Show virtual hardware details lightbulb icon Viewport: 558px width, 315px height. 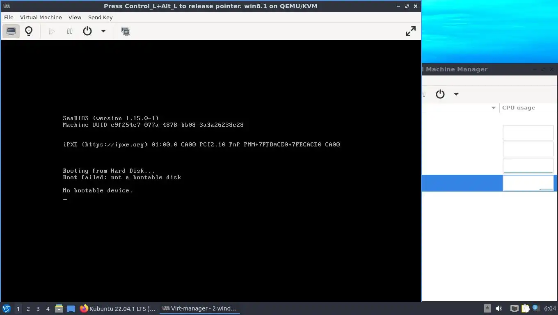[29, 31]
